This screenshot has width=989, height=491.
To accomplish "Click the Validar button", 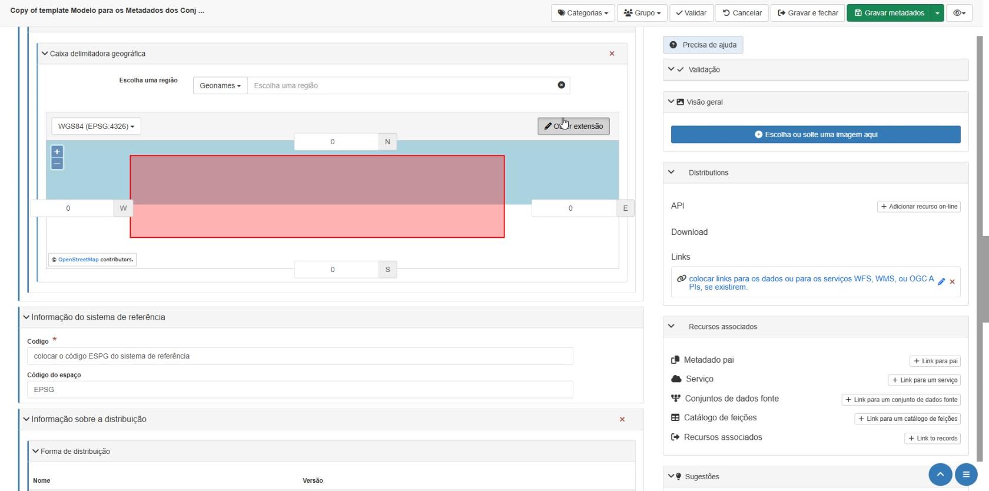I will pos(691,13).
